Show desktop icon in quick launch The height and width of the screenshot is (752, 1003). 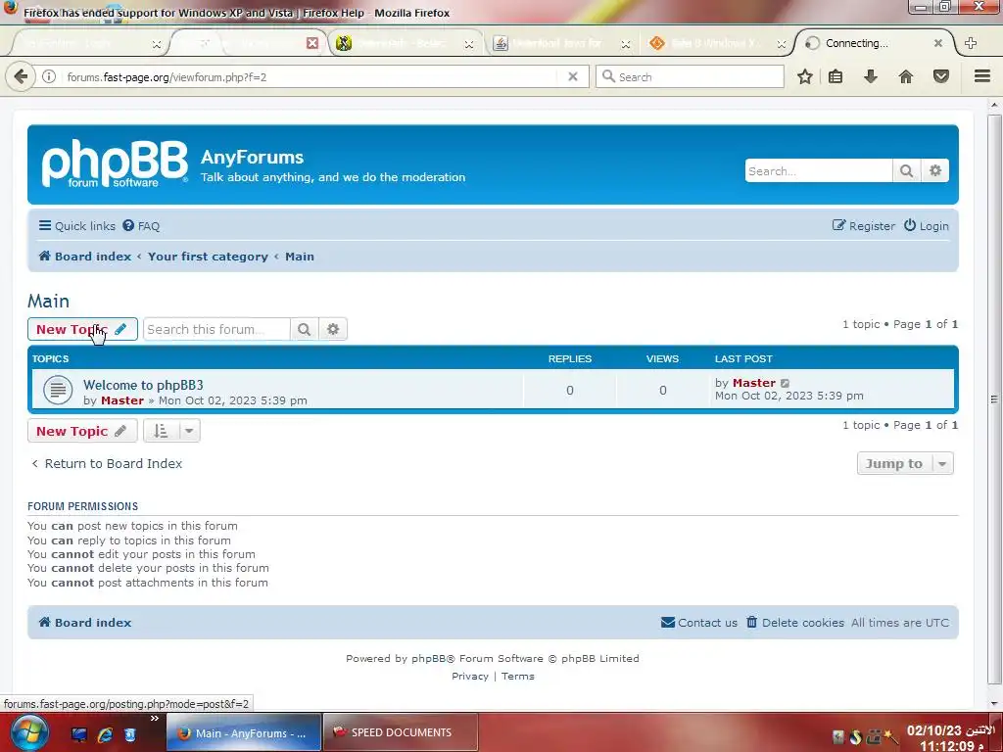[79, 734]
